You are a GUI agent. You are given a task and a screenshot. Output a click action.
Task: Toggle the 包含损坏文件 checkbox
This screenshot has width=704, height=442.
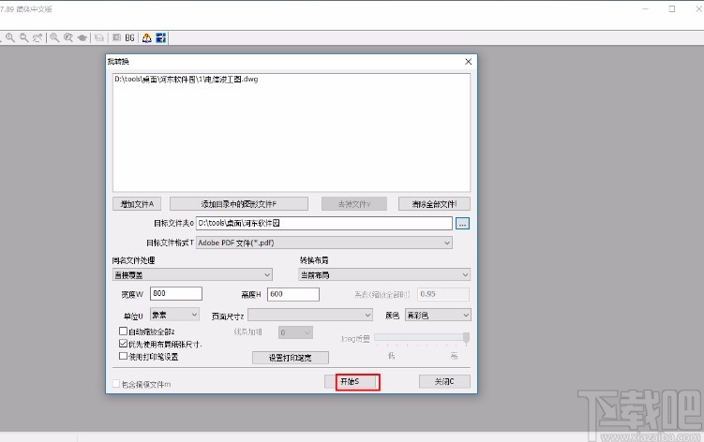point(116,384)
